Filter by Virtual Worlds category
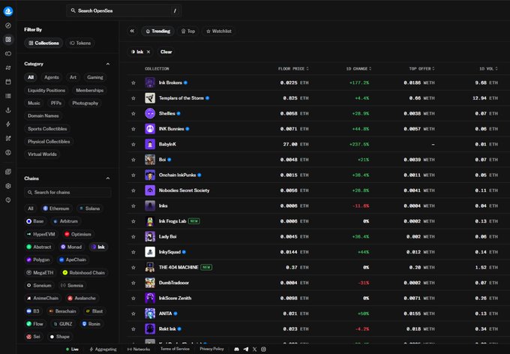The width and height of the screenshot is (510, 354). pos(42,154)
